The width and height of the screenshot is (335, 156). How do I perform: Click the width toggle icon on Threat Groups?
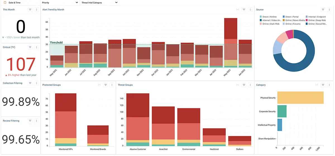click(x=238, y=85)
